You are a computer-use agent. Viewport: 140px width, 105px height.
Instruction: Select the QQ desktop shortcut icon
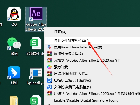tap(14, 14)
